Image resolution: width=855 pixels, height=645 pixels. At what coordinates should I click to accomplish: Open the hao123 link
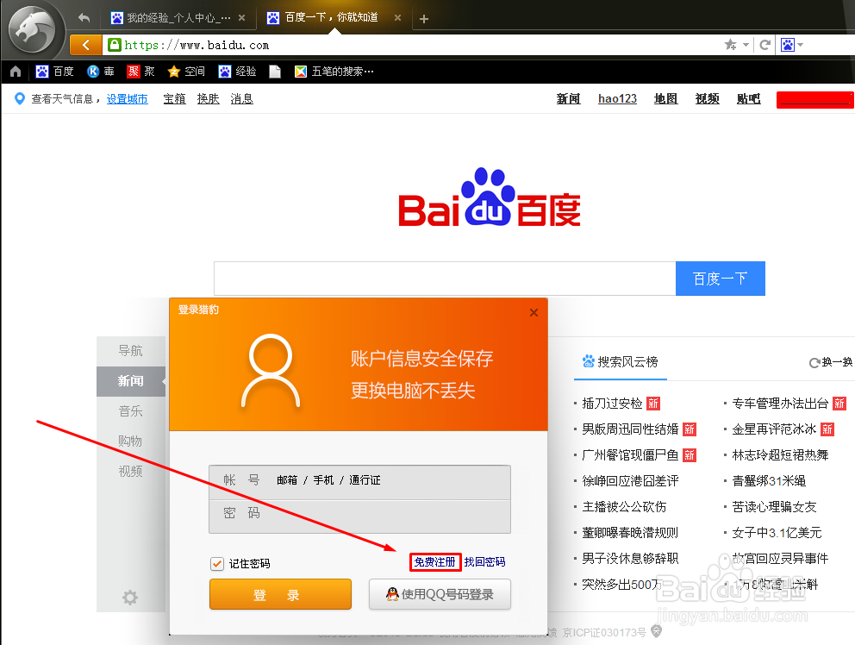point(617,99)
